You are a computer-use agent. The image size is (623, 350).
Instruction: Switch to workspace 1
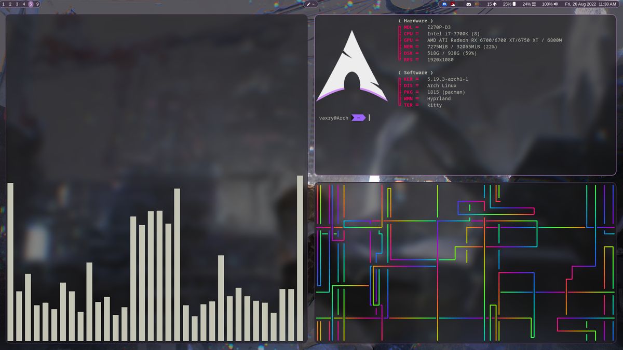tap(3, 4)
